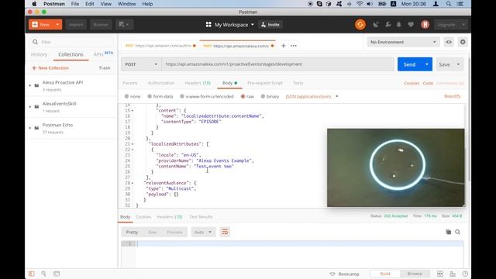Expand the Alexa Proactive API collection
This screenshot has height=279, width=496.
coord(30,85)
